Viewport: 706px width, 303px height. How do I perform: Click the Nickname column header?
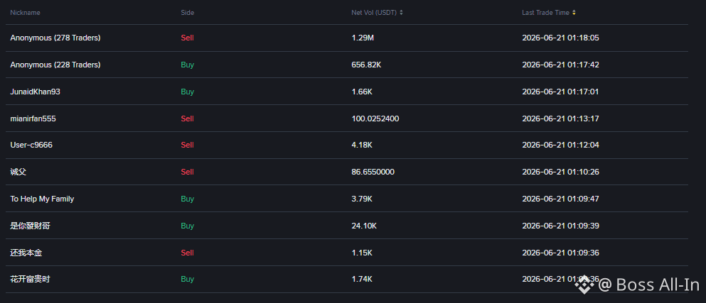point(25,13)
